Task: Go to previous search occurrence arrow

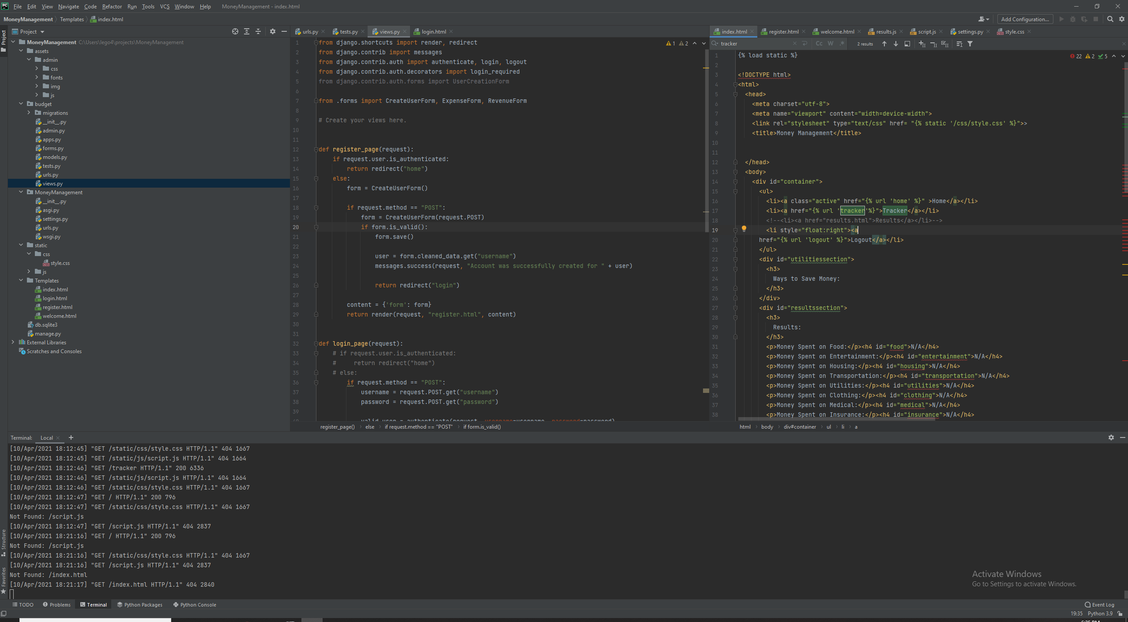Action: [x=884, y=44]
